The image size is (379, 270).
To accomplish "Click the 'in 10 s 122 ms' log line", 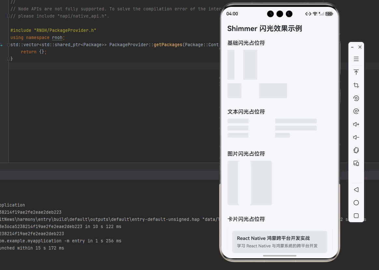I will coord(61,226).
